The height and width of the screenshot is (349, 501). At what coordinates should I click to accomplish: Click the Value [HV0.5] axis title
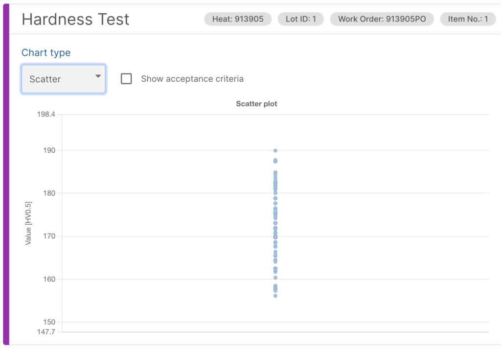tap(28, 223)
